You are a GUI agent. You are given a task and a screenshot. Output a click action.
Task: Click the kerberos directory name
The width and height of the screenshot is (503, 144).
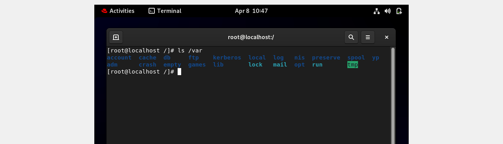click(x=227, y=58)
